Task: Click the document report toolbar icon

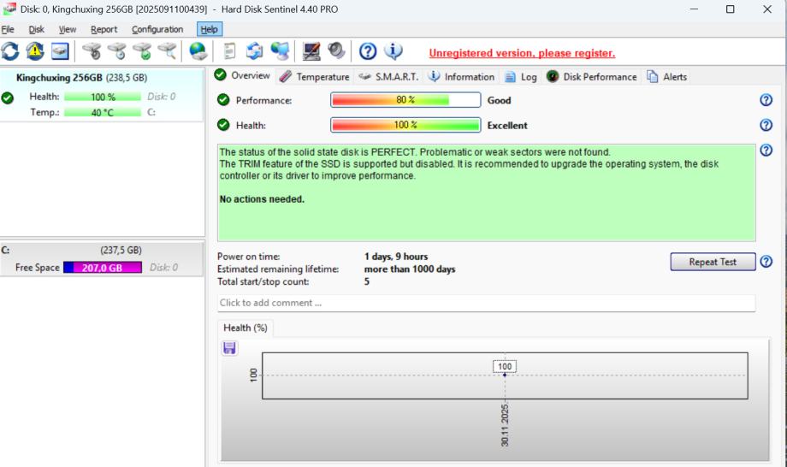Action: (x=229, y=51)
